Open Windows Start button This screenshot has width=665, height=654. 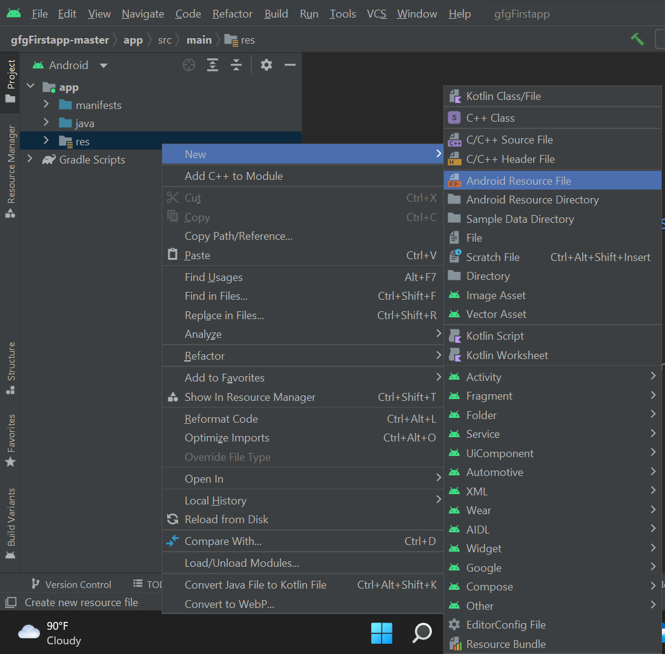click(x=382, y=633)
